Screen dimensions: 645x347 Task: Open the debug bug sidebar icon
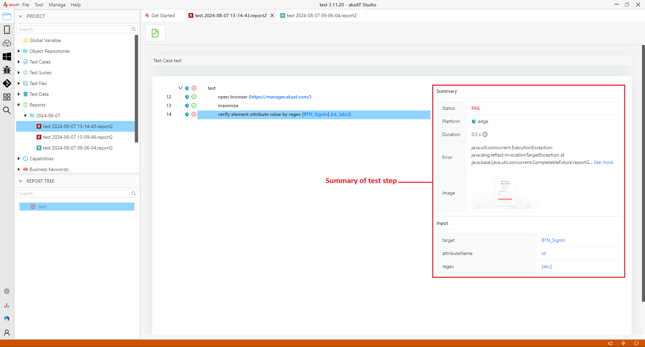(7, 70)
